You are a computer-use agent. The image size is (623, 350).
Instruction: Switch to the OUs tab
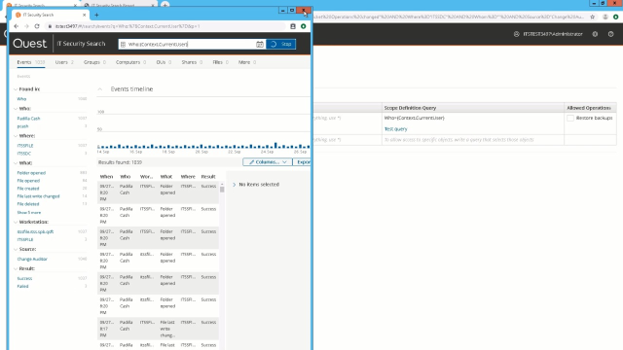click(164, 62)
